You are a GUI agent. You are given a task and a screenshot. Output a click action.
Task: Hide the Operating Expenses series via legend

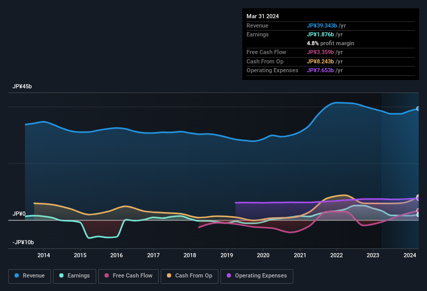point(257,276)
